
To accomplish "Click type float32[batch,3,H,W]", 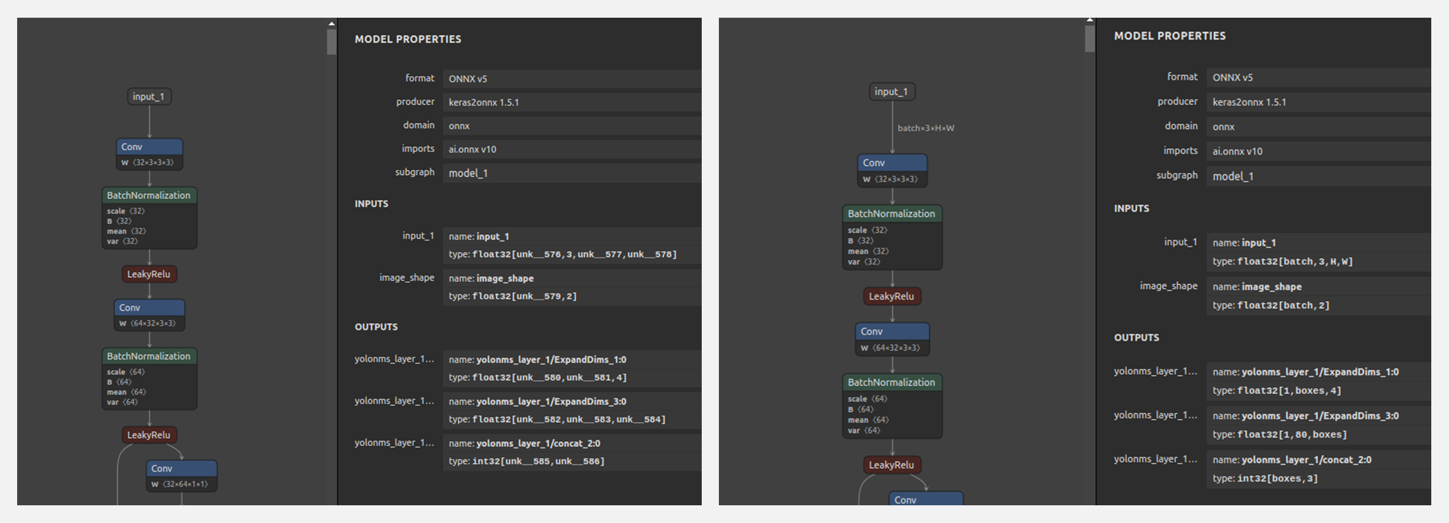I will click(1319, 261).
